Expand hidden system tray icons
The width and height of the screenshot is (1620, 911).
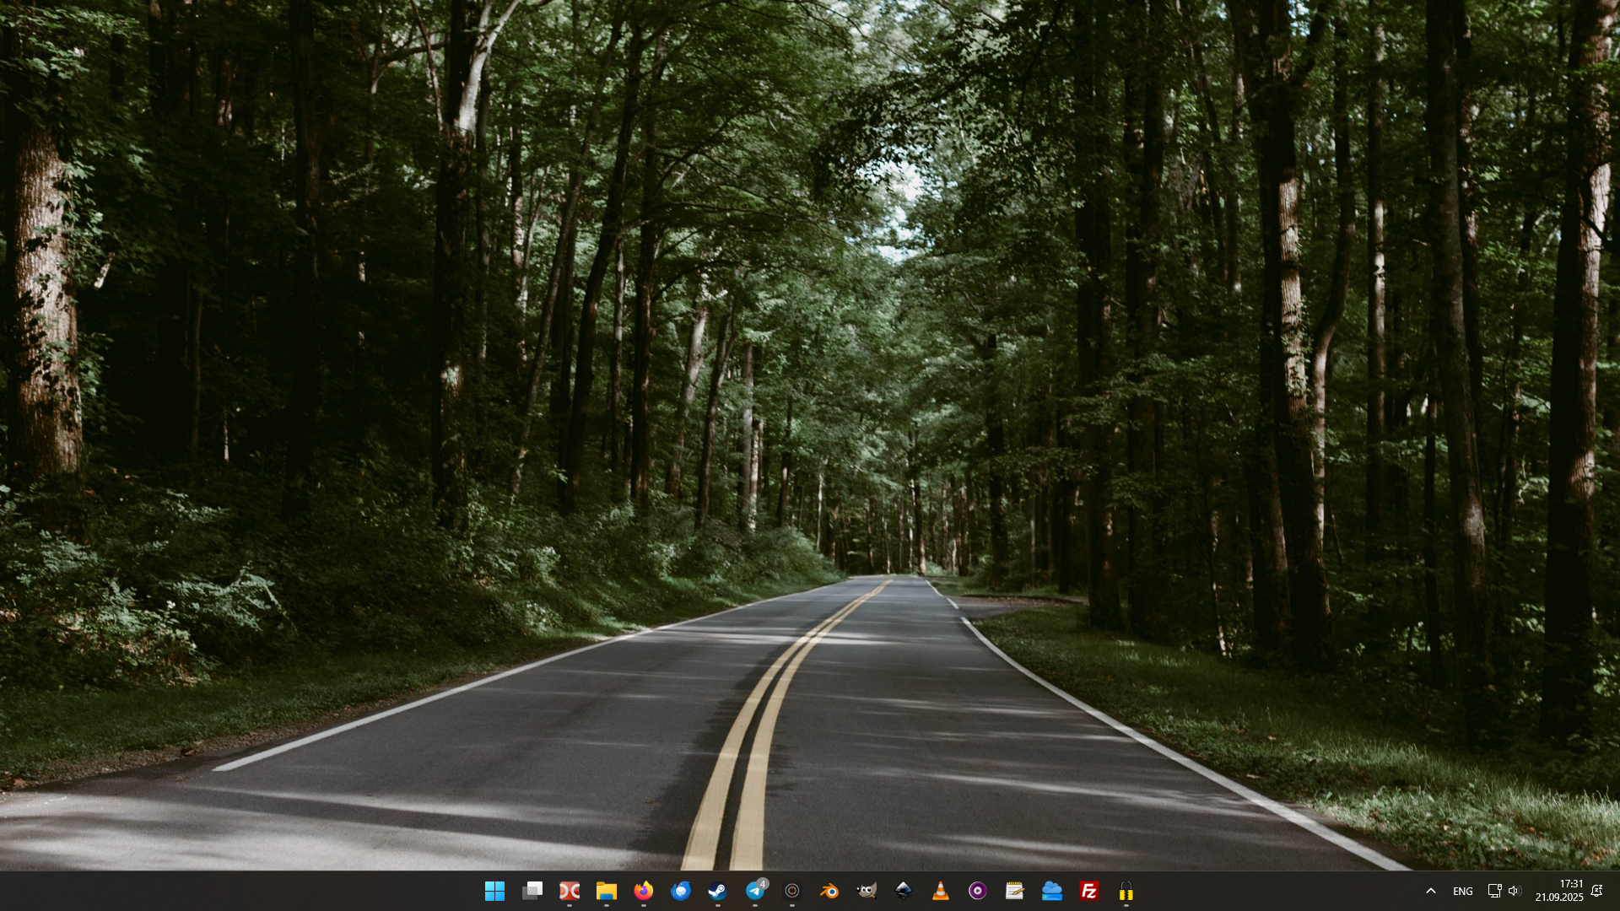click(x=1432, y=891)
